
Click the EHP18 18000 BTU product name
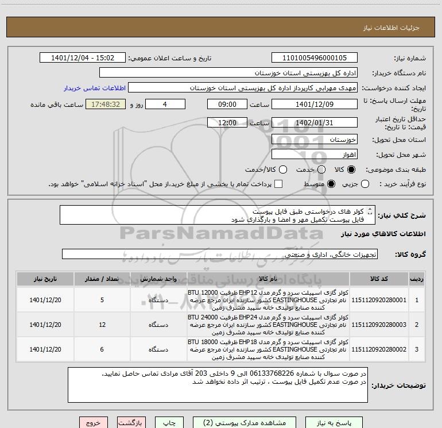click(268, 349)
